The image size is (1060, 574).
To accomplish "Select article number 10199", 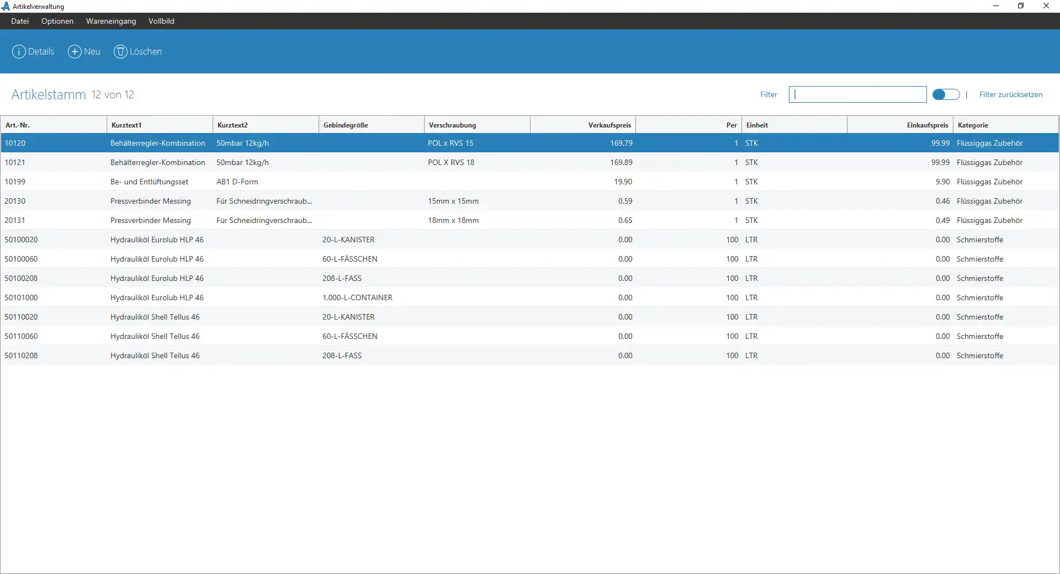I will (15, 182).
